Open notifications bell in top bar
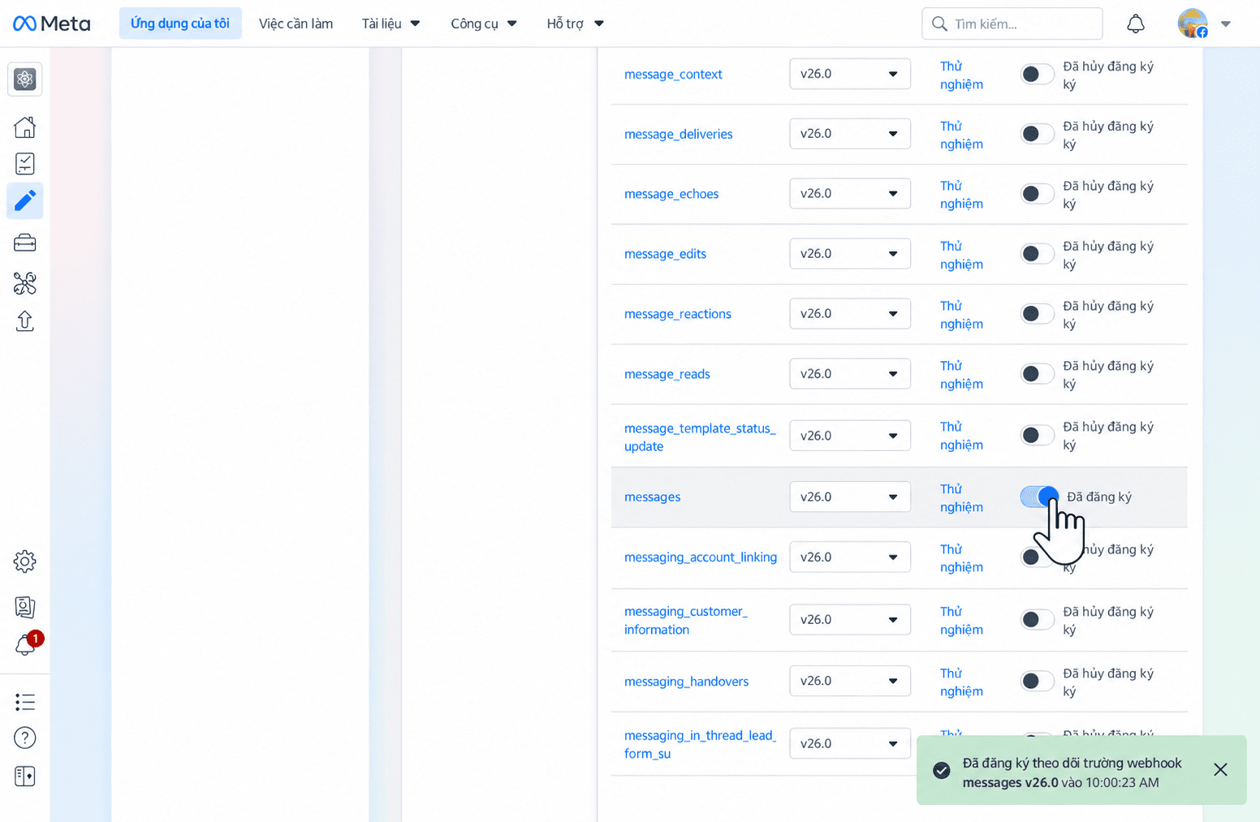The width and height of the screenshot is (1260, 822). coord(1136,24)
